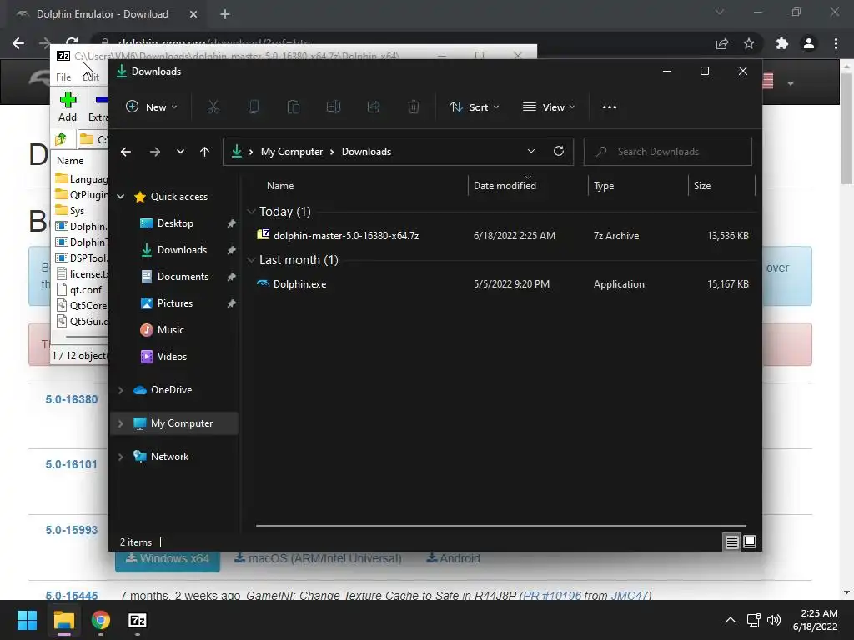Image resolution: width=854 pixels, height=640 pixels.
Task: Open the volume speaker tray icon
Action: pyautogui.click(x=773, y=620)
